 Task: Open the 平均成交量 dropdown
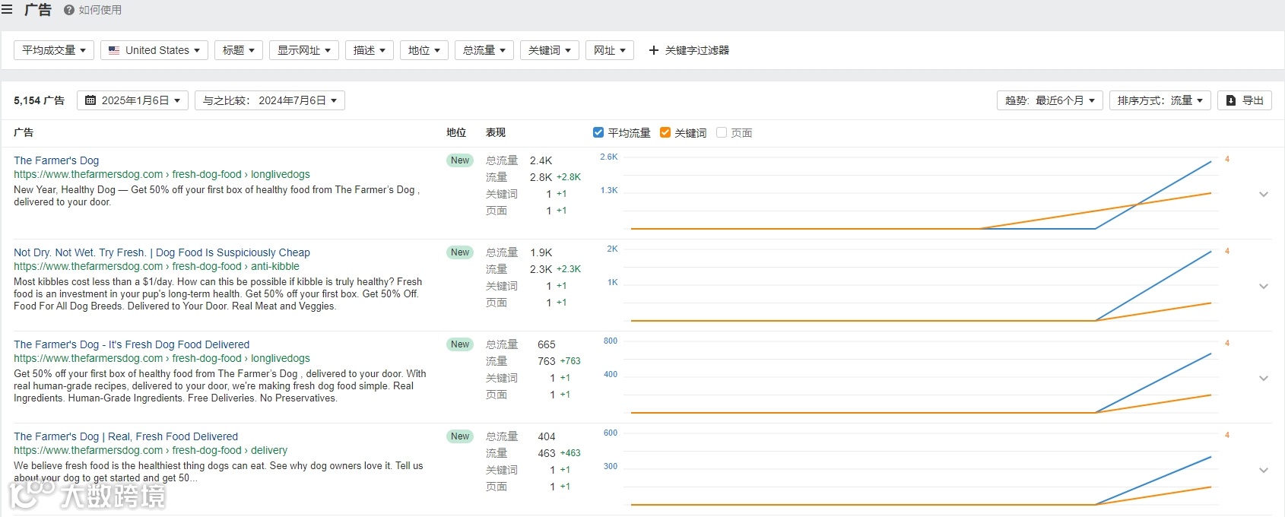(54, 50)
